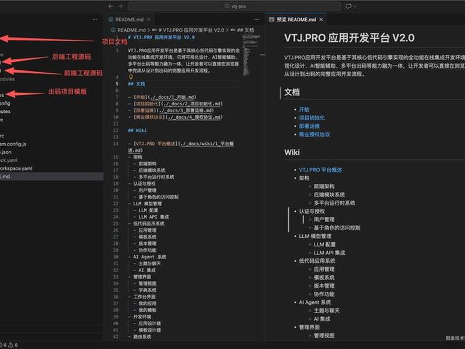Click the info icon on README.md tab

click(x=111, y=20)
